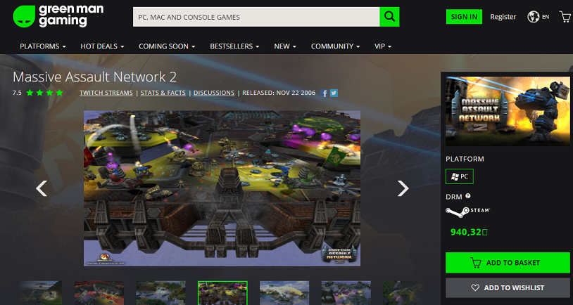Click the Green Man Gaming logo
Screen dimensions: 573x305
tap(58, 16)
